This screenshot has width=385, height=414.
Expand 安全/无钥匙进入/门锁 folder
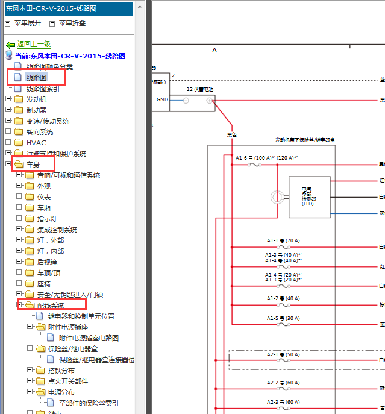pyautogui.click(x=19, y=293)
